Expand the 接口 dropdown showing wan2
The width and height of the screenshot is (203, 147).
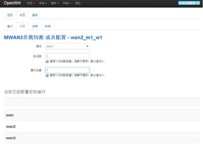point(68,46)
